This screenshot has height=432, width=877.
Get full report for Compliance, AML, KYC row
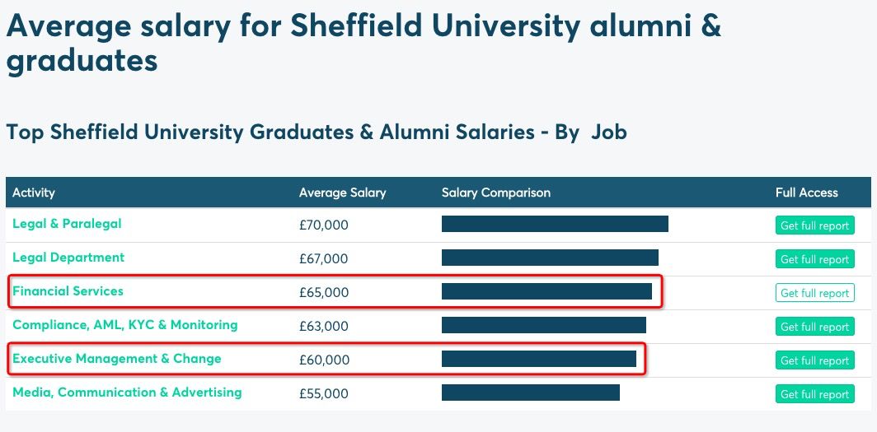pyautogui.click(x=814, y=327)
